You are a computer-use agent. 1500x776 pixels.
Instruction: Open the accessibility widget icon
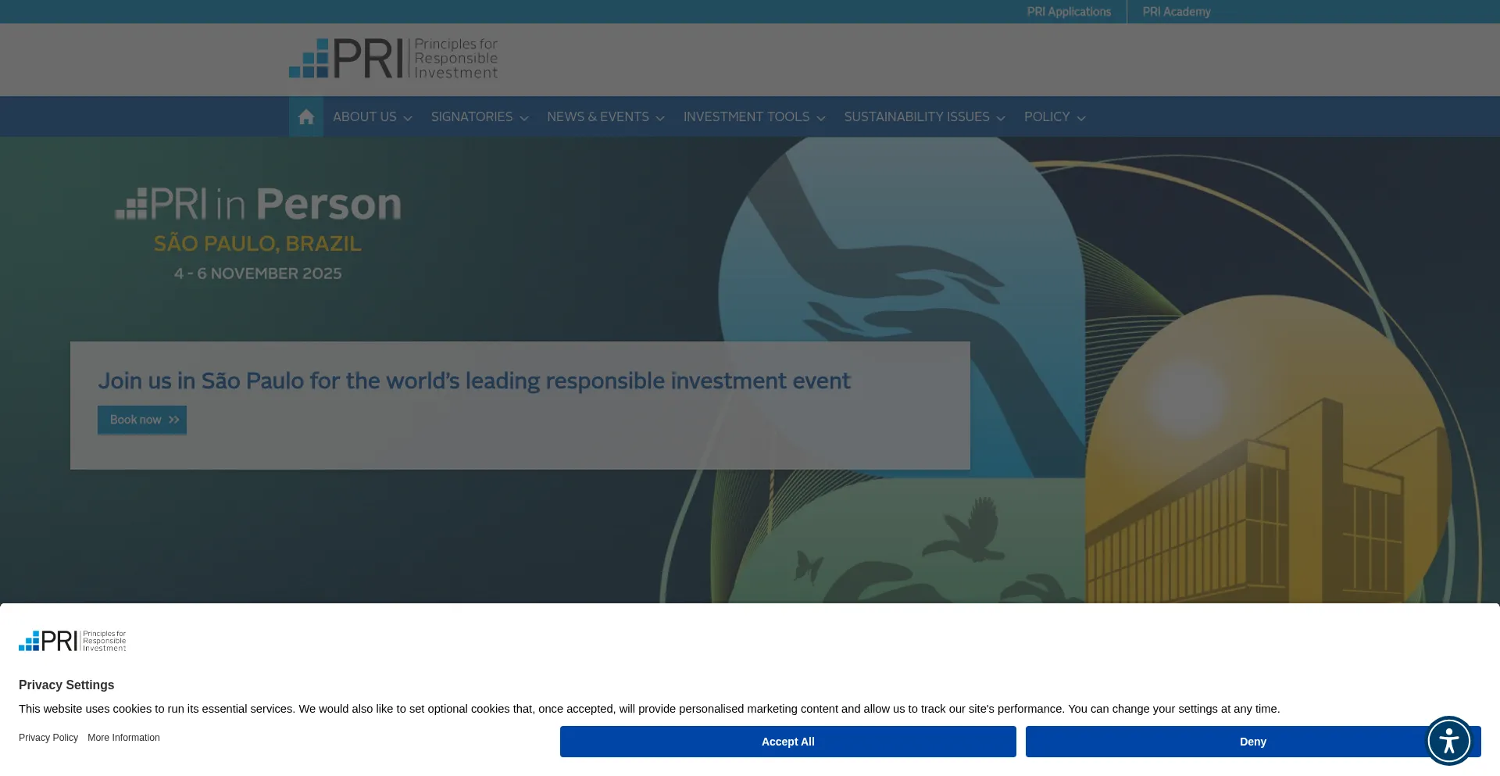pos(1448,740)
